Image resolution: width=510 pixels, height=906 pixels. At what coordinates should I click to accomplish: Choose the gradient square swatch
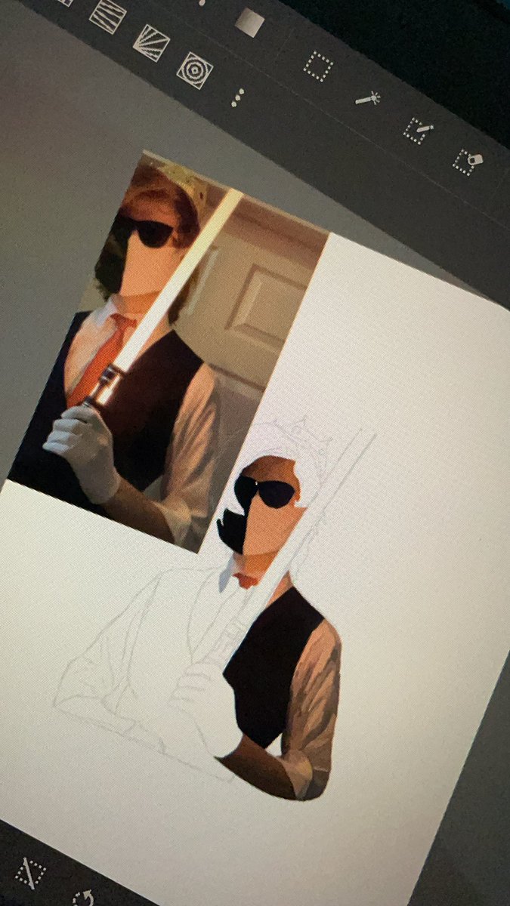click(249, 23)
